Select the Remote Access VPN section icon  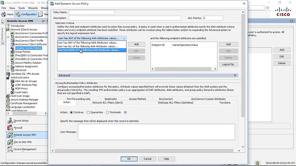(10, 135)
